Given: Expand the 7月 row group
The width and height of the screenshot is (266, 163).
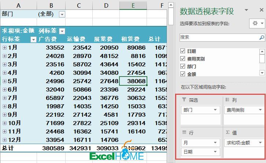Looking at the screenshot, I should (5, 98).
